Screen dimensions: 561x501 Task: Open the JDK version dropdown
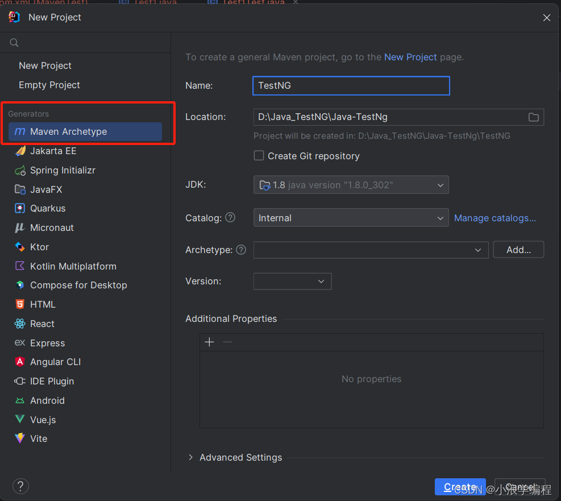click(351, 185)
